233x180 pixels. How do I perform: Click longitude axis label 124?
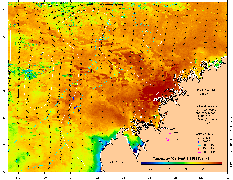149,177
